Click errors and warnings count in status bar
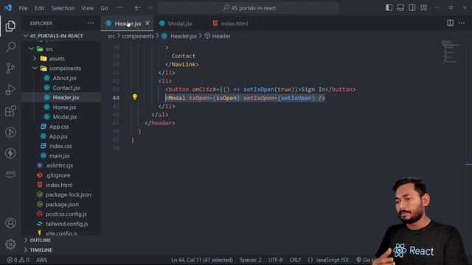Screen dimensions: 472x265 (18, 260)
